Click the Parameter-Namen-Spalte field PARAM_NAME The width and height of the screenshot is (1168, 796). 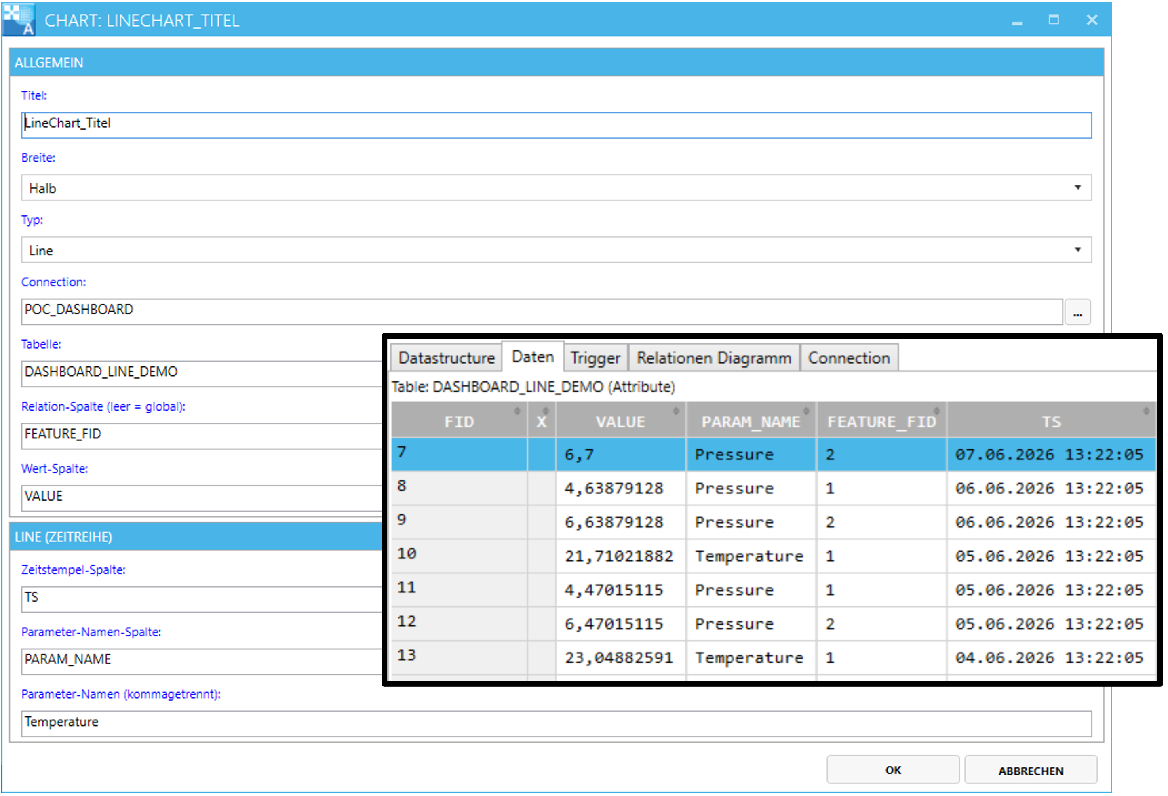pyautogui.click(x=202, y=661)
